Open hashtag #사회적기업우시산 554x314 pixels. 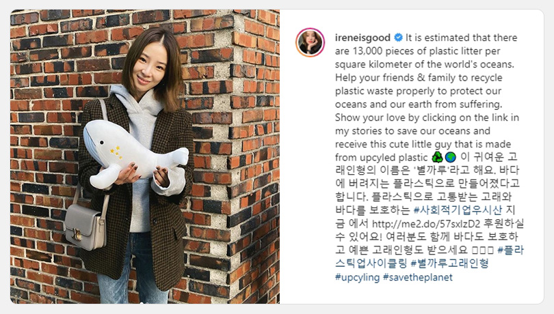coord(458,210)
